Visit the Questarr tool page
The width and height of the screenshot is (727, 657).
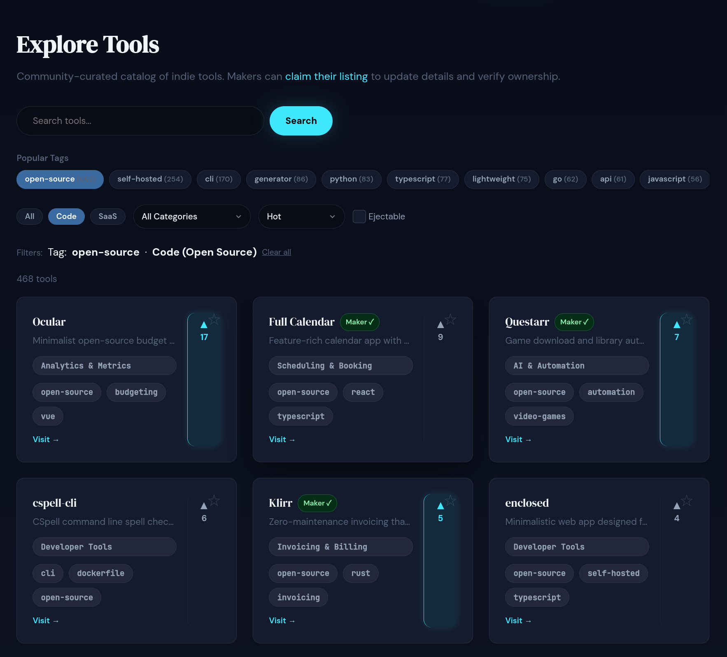click(518, 439)
